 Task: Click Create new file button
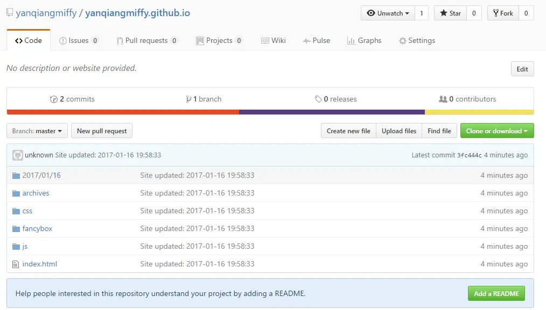(348, 131)
